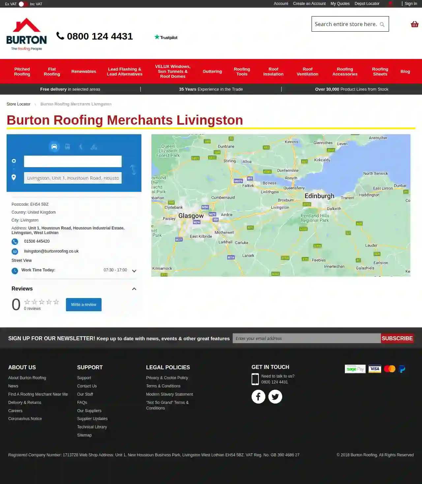
Task: Click the destination pin marker icon
Action: click(14, 177)
